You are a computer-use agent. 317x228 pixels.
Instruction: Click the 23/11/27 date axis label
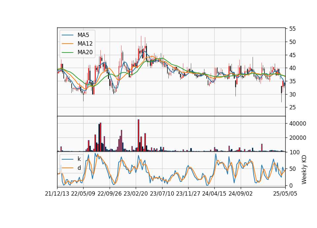[188, 194]
